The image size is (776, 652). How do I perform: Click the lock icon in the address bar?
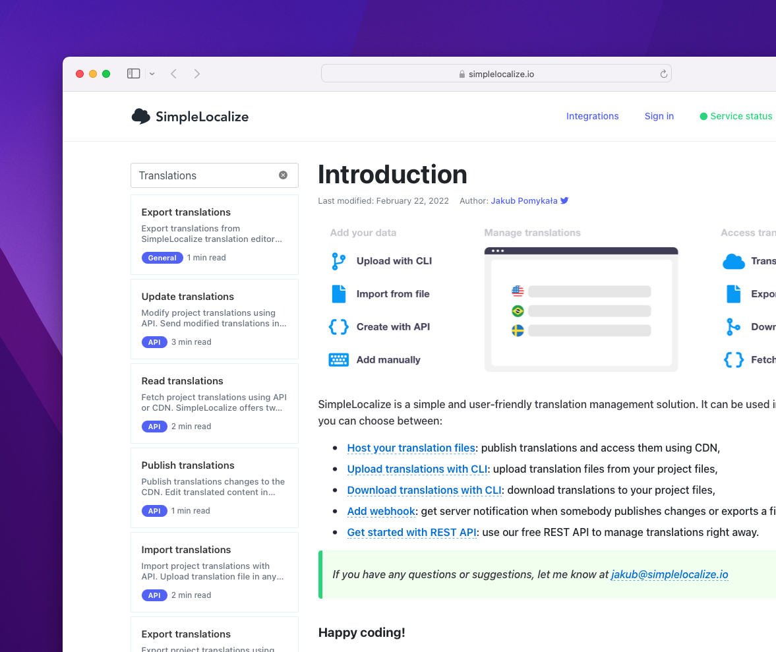point(462,74)
